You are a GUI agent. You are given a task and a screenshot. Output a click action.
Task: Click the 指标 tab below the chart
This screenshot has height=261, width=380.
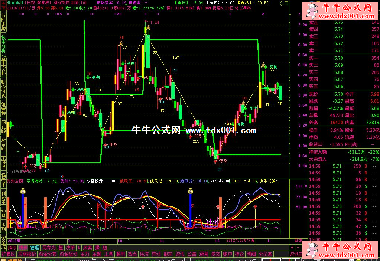pos(12,248)
